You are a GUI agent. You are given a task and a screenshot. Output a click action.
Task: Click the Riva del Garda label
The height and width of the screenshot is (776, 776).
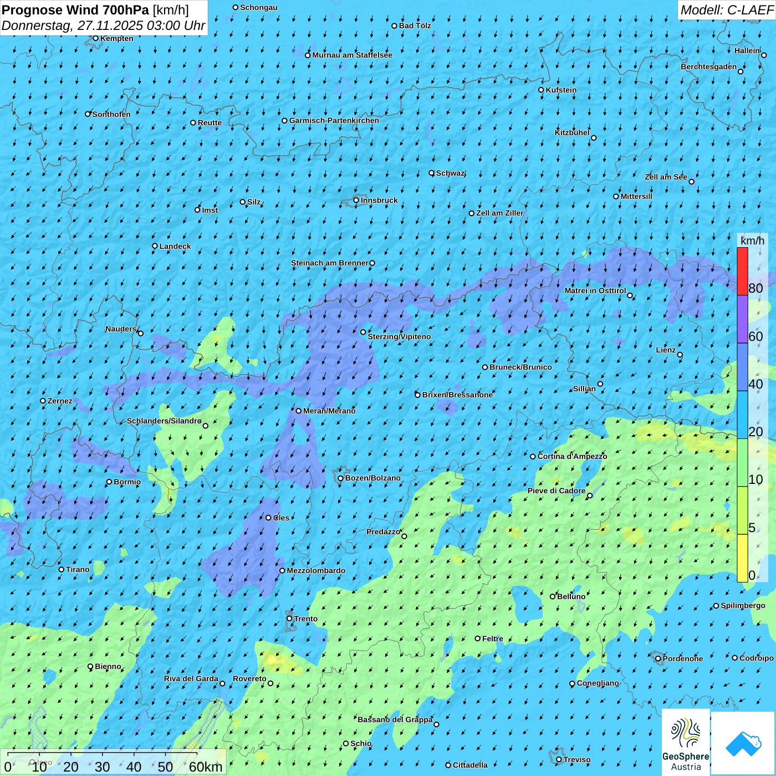pyautogui.click(x=191, y=678)
